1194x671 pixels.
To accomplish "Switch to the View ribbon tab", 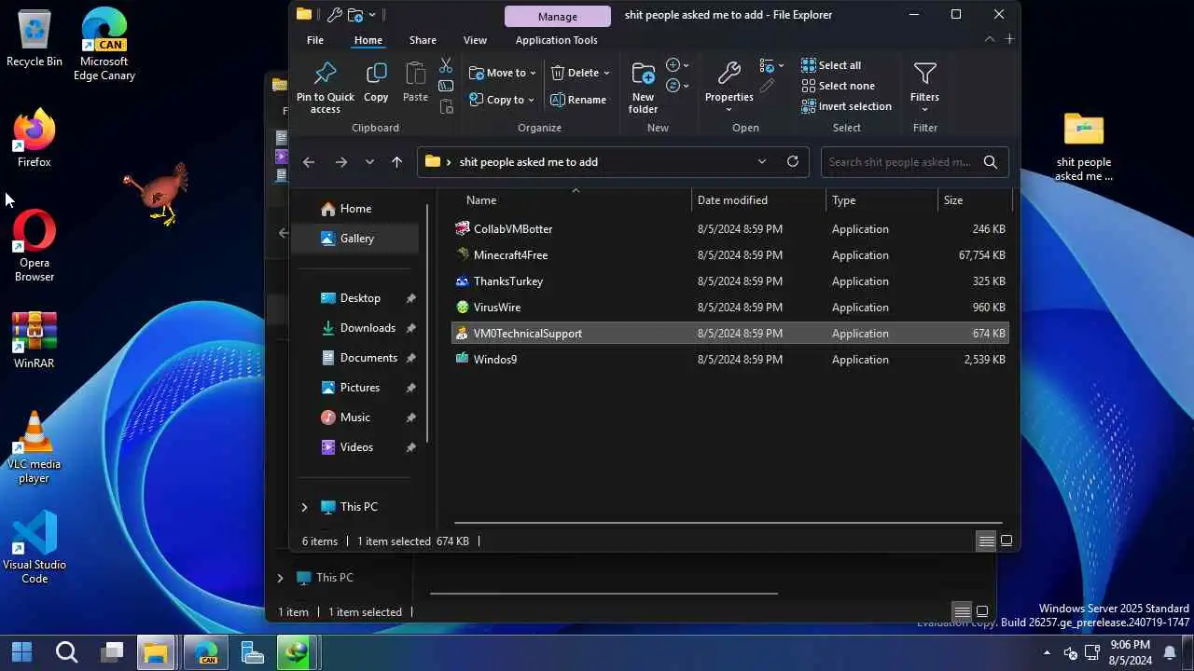I will point(475,40).
